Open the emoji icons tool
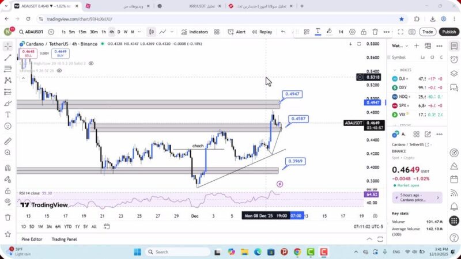Image resolution: width=461 pixels, height=259 pixels. tap(7, 125)
